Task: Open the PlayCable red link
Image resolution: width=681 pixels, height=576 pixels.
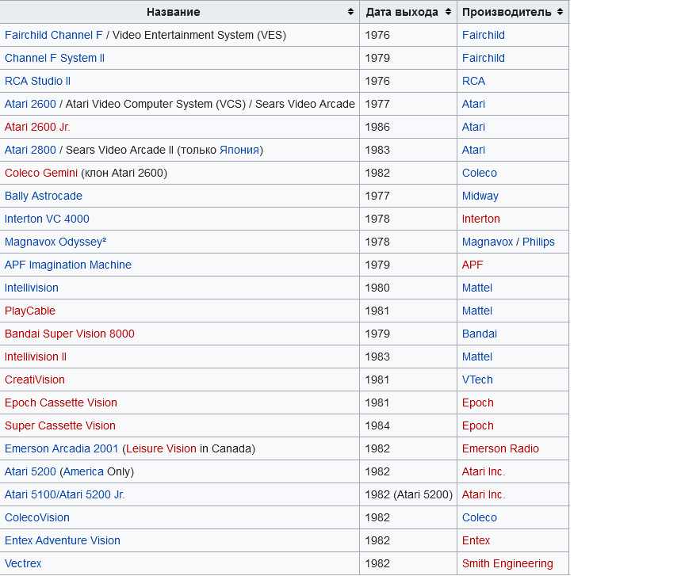Action: 30,311
